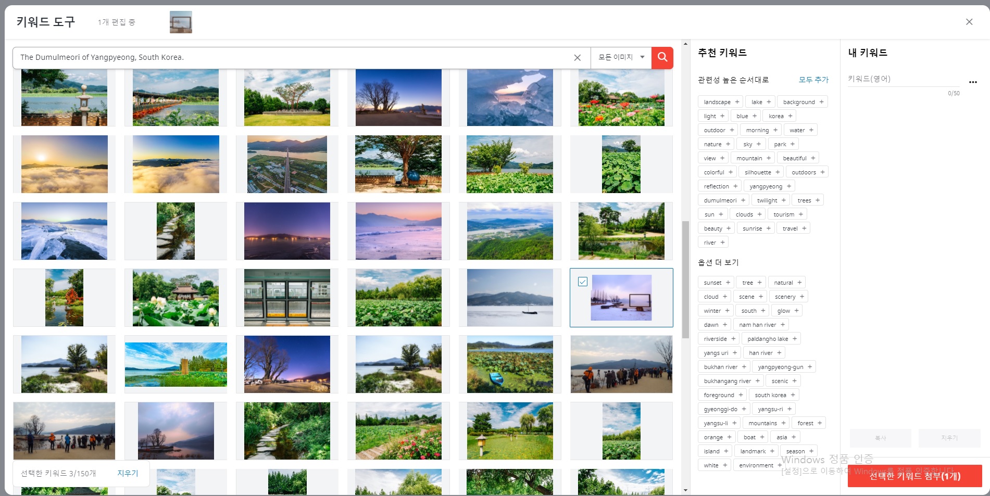
Task: Add the 'clouds' keyword
Action: click(748, 214)
